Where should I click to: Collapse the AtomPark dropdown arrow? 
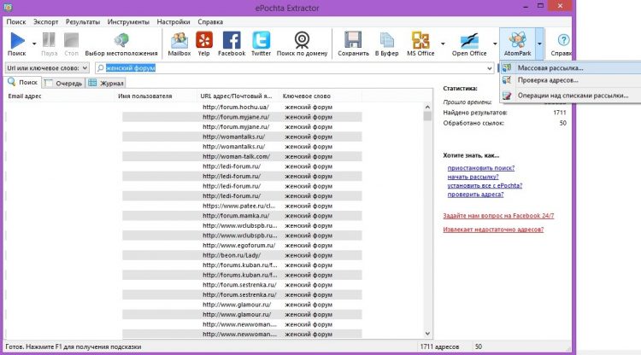(539, 44)
